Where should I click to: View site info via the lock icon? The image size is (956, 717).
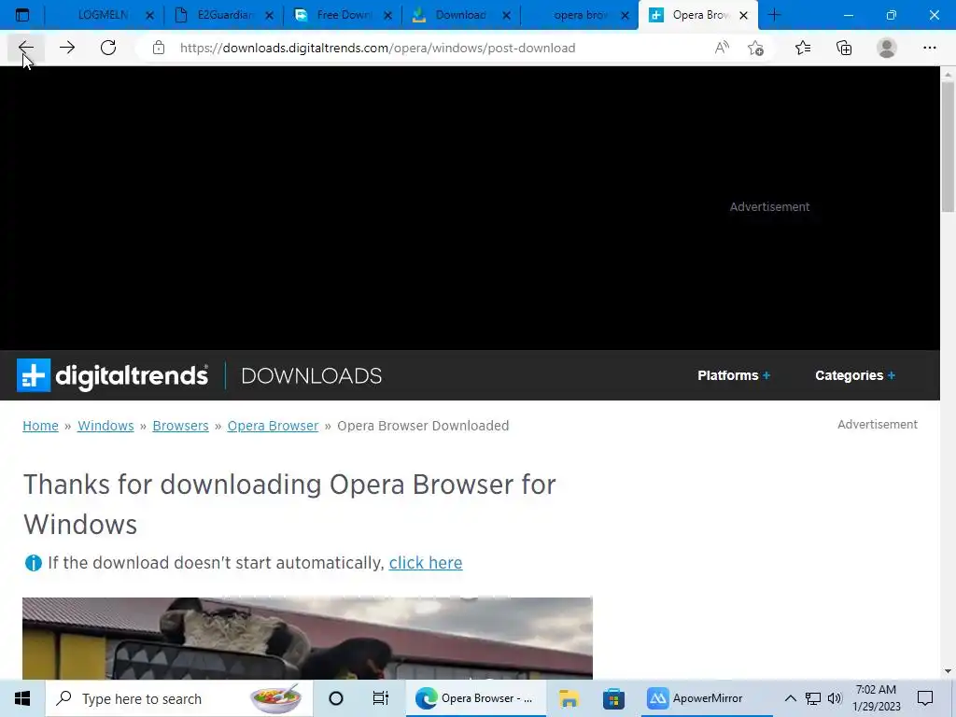[x=159, y=48]
